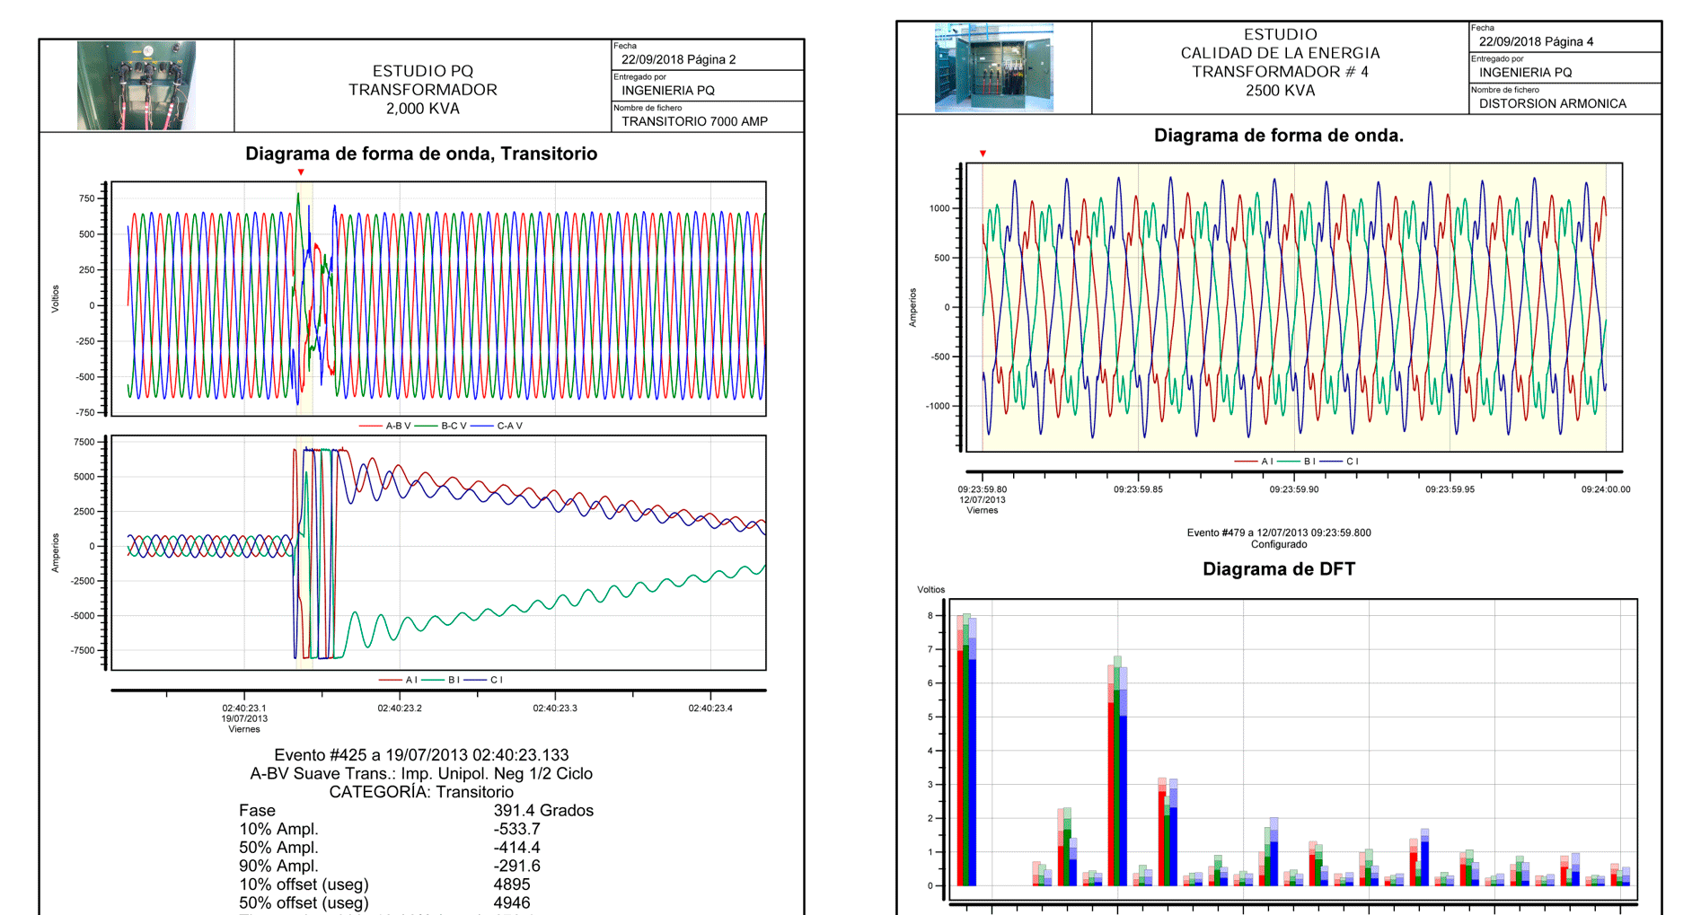Click the Transformador #4 cabinet photo
The width and height of the screenshot is (1701, 915).
[993, 68]
